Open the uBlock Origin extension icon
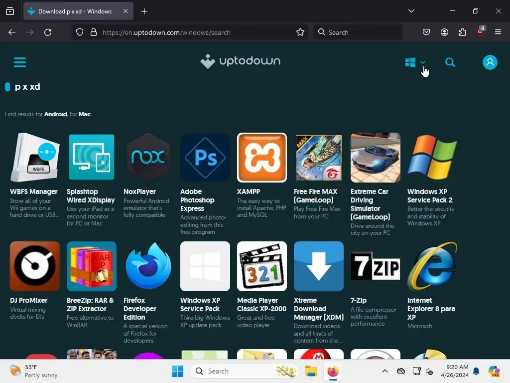The height and width of the screenshot is (383, 510). coord(480,31)
